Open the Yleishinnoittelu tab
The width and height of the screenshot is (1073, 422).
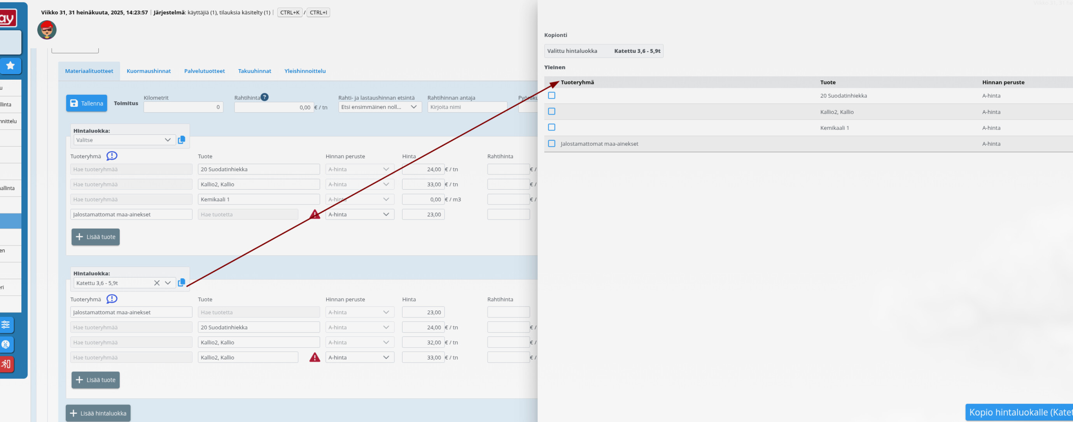click(305, 71)
